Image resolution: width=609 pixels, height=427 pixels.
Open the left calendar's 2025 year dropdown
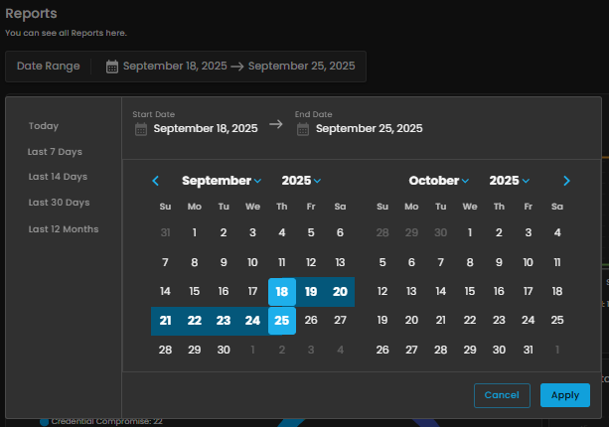pyautogui.click(x=301, y=181)
